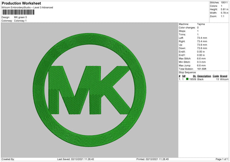Image resolution: width=230 pixels, height=162 pixels.
Task: Click the barcode under the title
Action: coord(18,12)
